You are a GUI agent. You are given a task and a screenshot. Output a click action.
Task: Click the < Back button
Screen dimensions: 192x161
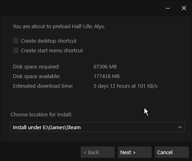(x=98, y=152)
